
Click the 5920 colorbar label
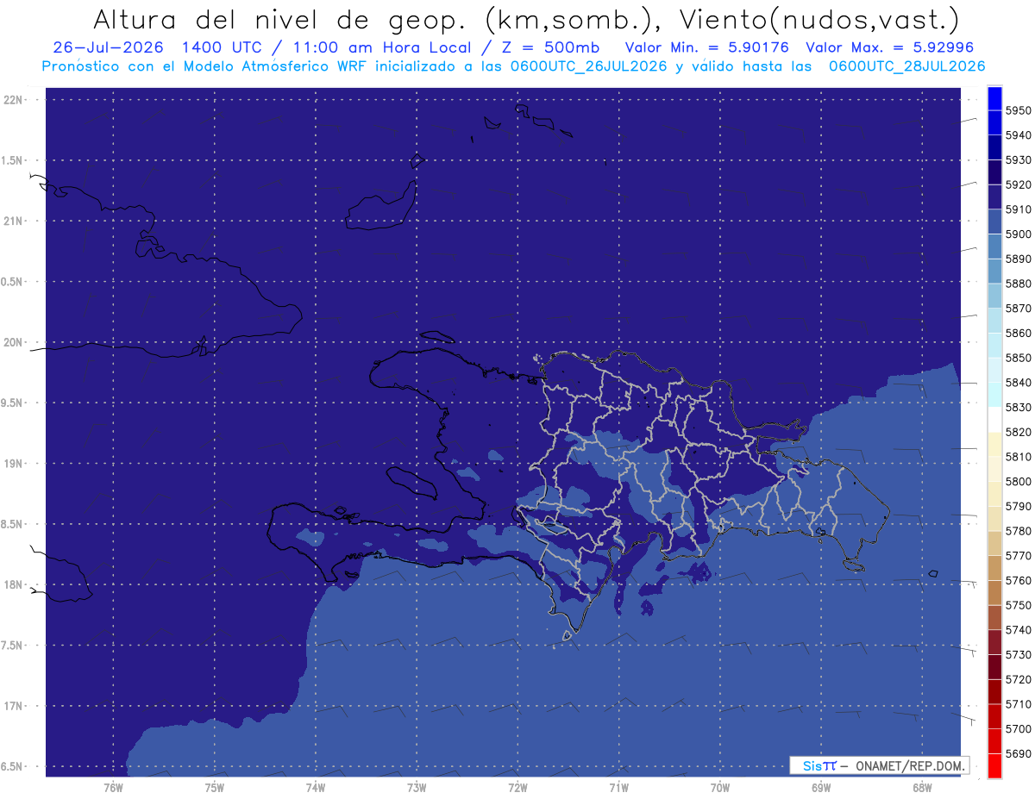1019,185
